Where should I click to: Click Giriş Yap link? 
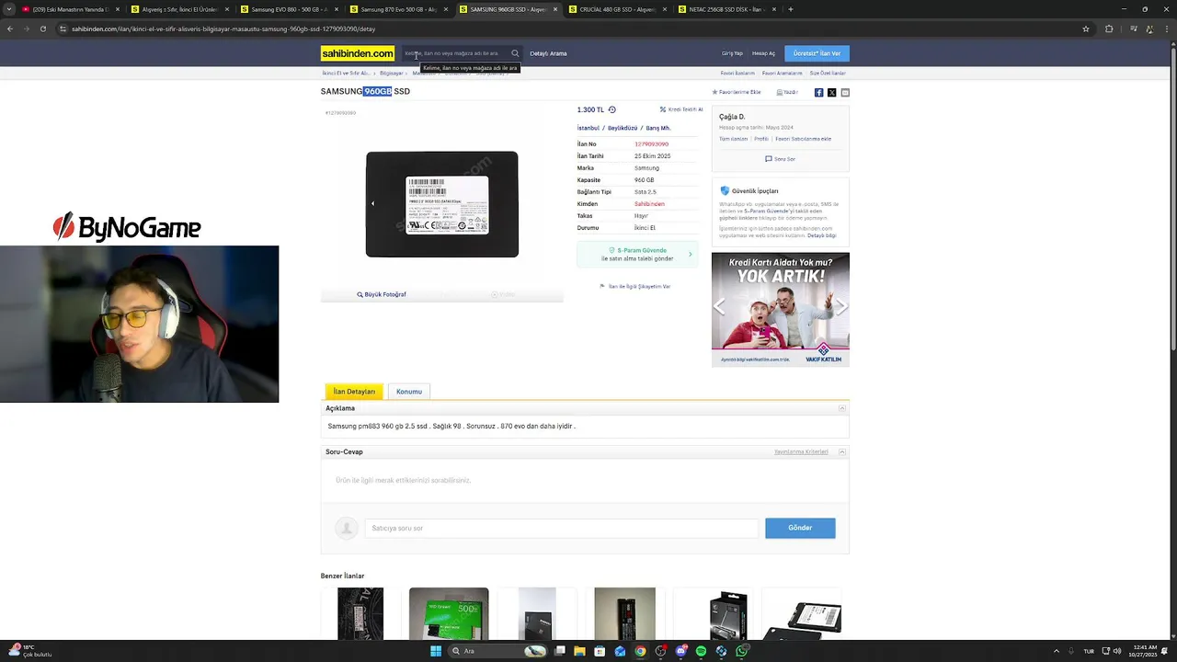[x=732, y=53]
